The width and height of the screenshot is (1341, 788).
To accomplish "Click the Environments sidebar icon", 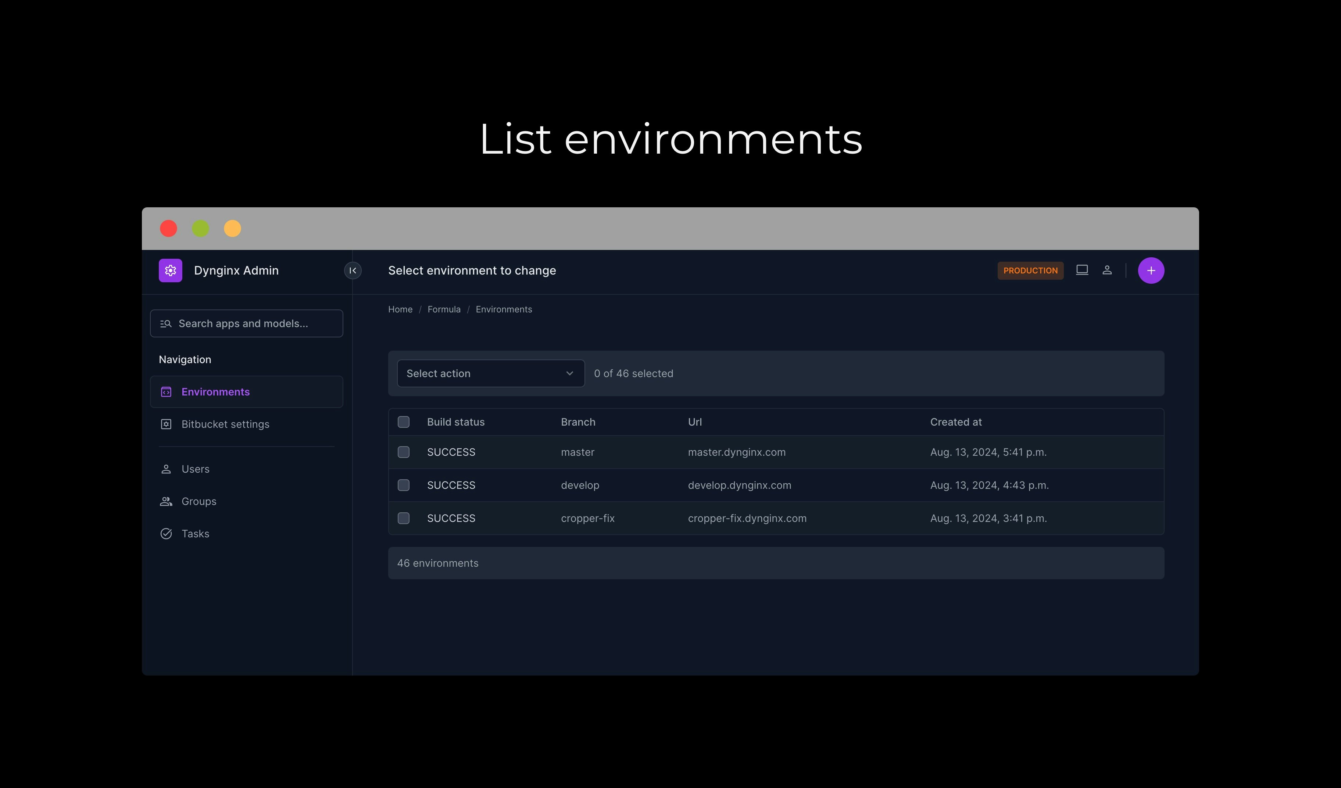I will click(x=166, y=391).
